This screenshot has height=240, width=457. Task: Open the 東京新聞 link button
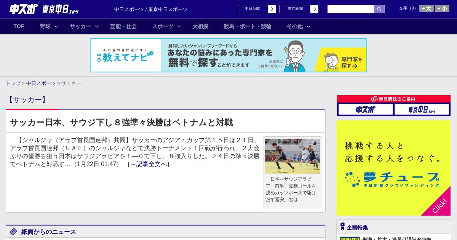pos(295,9)
